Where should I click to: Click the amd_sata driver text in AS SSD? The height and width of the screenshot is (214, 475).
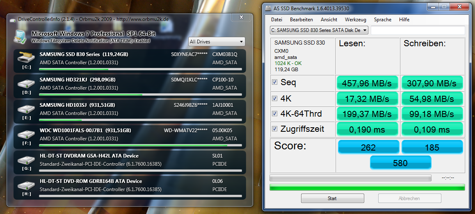click(285, 57)
